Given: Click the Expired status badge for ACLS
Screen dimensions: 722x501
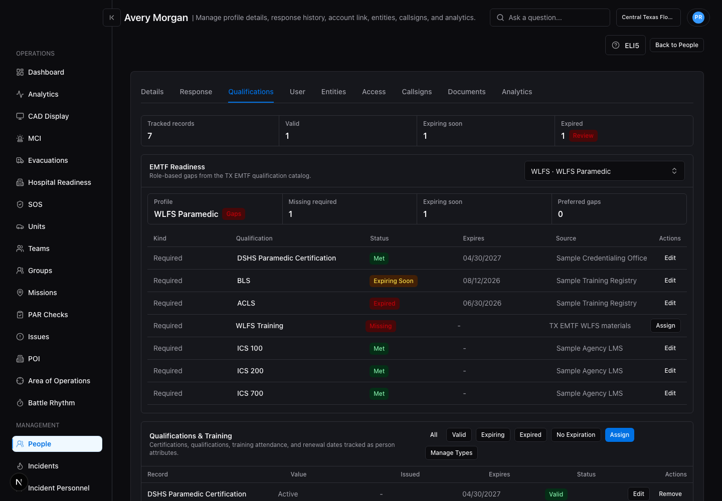Looking at the screenshot, I should pyautogui.click(x=384, y=304).
